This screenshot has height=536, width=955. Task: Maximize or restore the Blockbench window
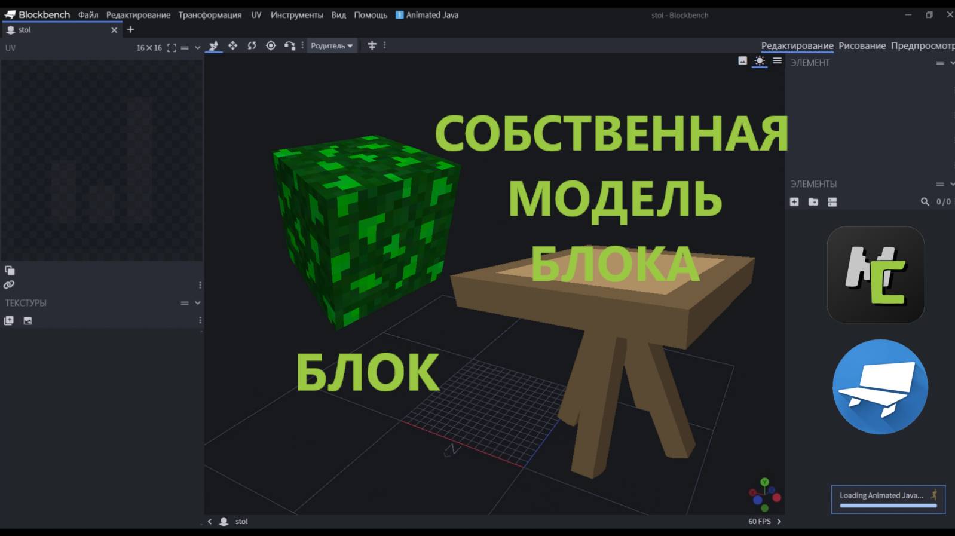(929, 14)
